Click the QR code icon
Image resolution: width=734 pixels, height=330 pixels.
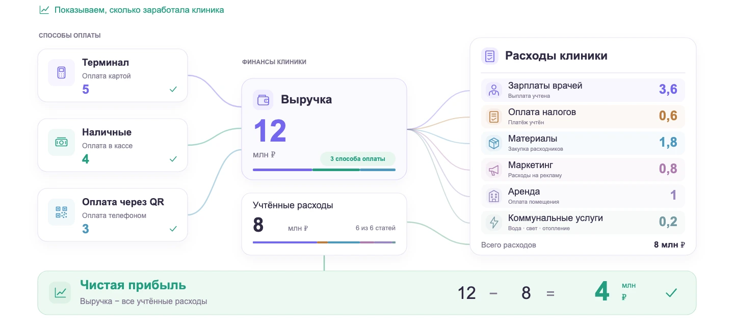[62, 212]
